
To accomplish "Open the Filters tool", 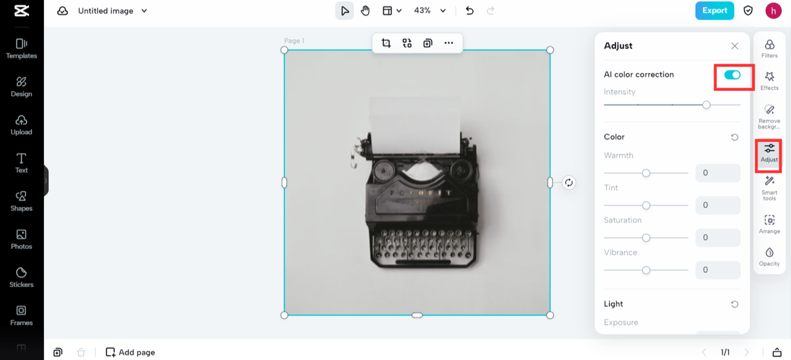I will coord(769,48).
